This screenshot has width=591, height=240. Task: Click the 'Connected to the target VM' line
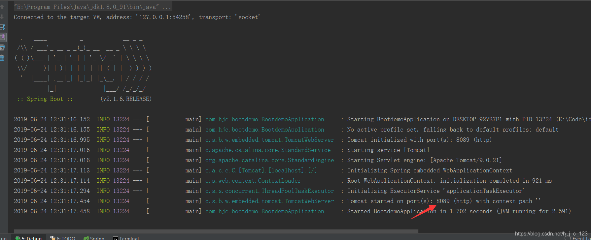(x=137, y=17)
